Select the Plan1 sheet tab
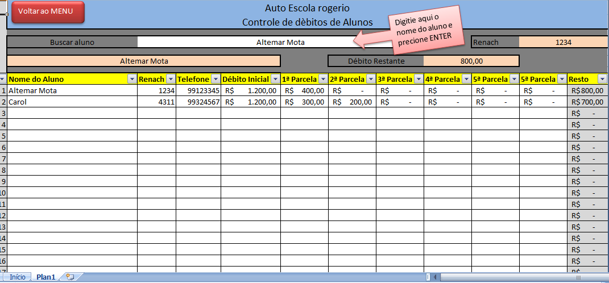 point(46,277)
